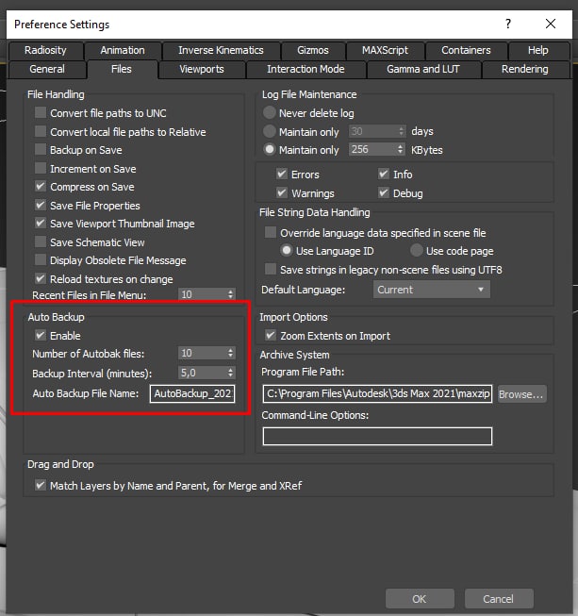Check Convert local file paths to Relative
The height and width of the screenshot is (616, 578).
(41, 131)
